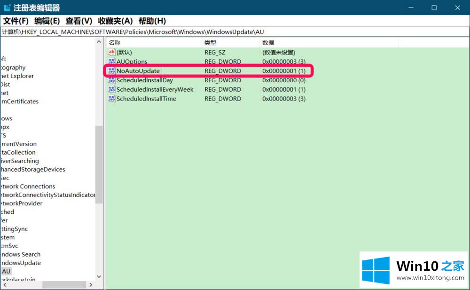The width and height of the screenshot is (470, 290).
Task: Click the registry path address bar
Action: pyautogui.click(x=235, y=32)
